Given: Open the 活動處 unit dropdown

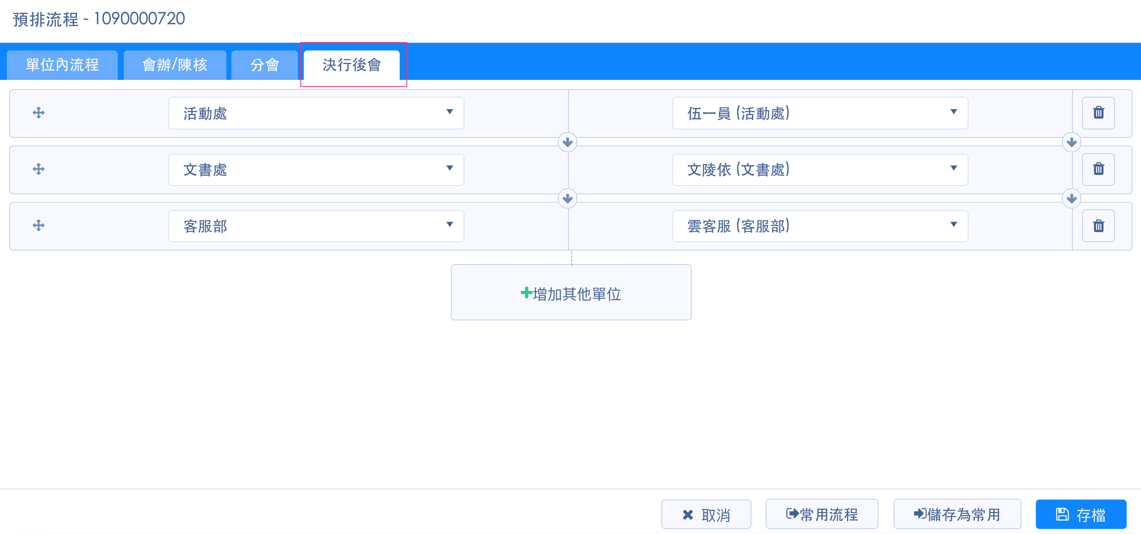Looking at the screenshot, I should 316,114.
